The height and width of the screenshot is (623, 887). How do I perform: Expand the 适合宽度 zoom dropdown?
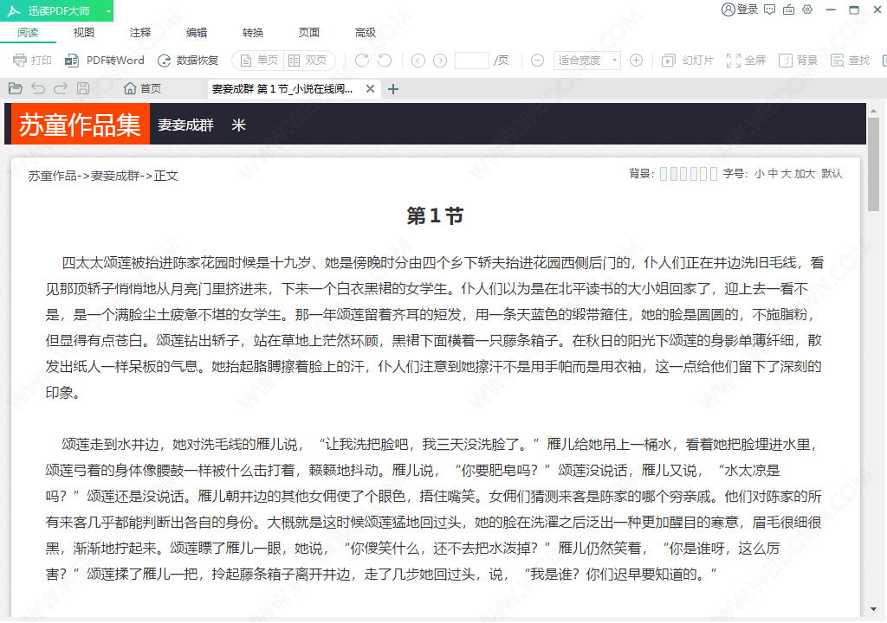[614, 61]
